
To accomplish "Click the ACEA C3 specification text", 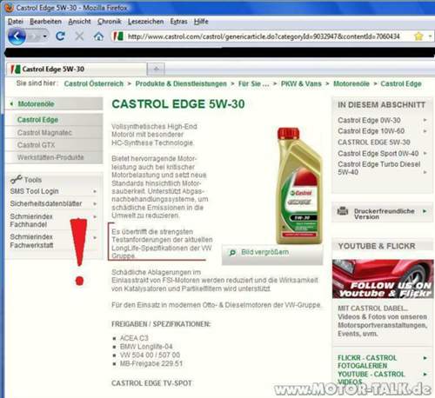I will pos(134,338).
